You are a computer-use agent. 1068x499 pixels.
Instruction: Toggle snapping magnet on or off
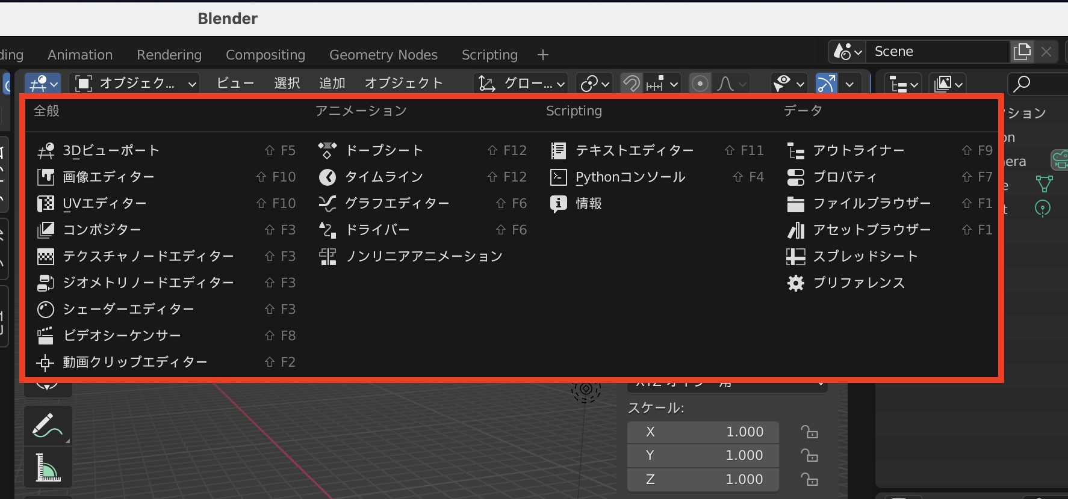click(x=632, y=84)
